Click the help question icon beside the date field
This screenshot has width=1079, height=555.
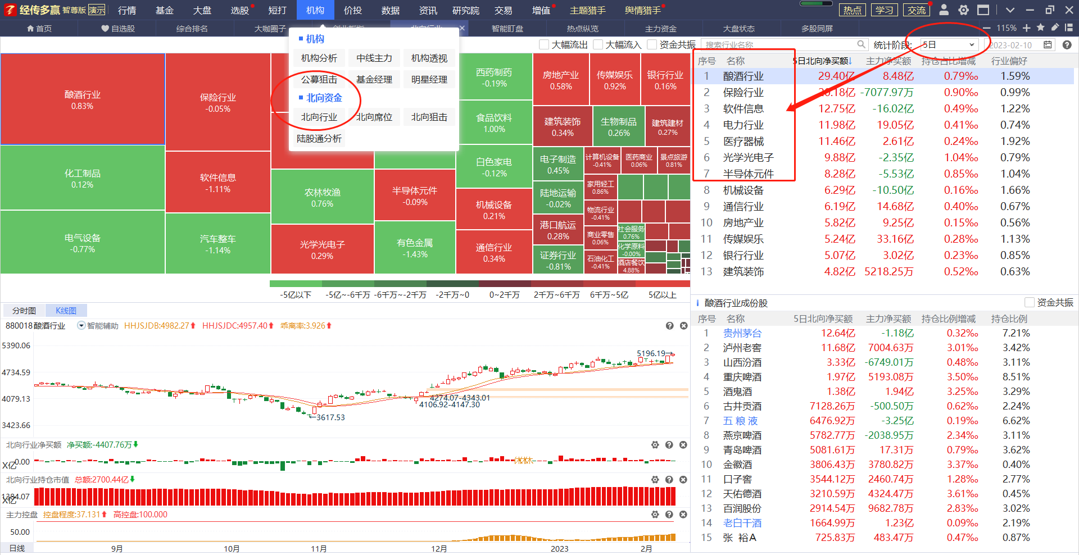tap(1067, 45)
